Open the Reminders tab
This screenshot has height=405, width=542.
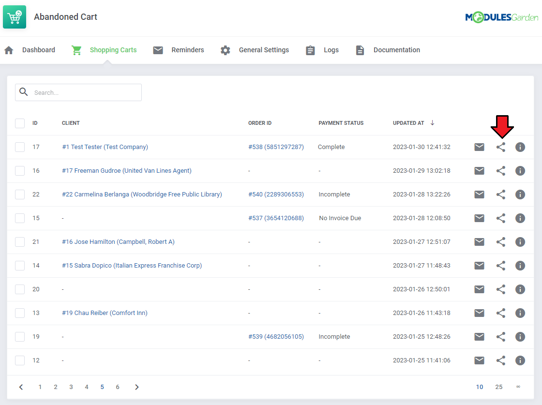pos(179,50)
